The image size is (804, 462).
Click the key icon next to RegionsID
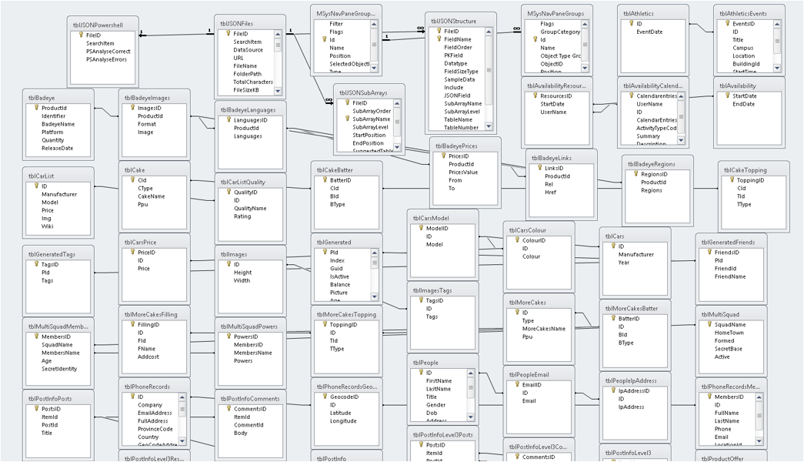point(636,175)
